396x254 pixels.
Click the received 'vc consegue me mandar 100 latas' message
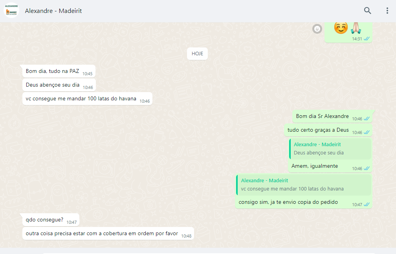pos(81,99)
